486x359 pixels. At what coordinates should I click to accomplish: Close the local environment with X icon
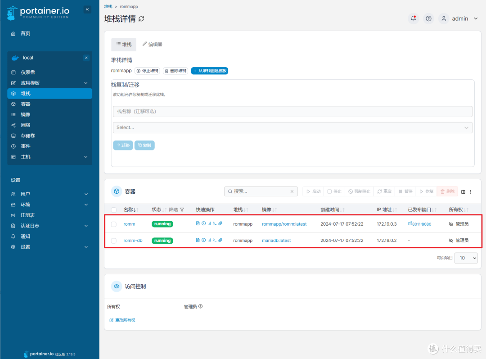[x=86, y=58]
